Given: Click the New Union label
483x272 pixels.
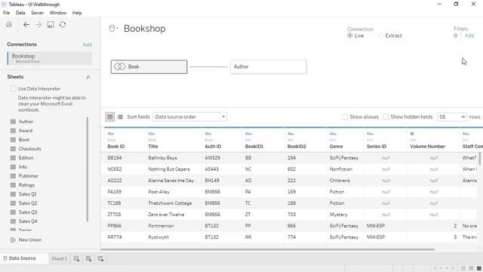Looking at the screenshot, I should (30, 240).
